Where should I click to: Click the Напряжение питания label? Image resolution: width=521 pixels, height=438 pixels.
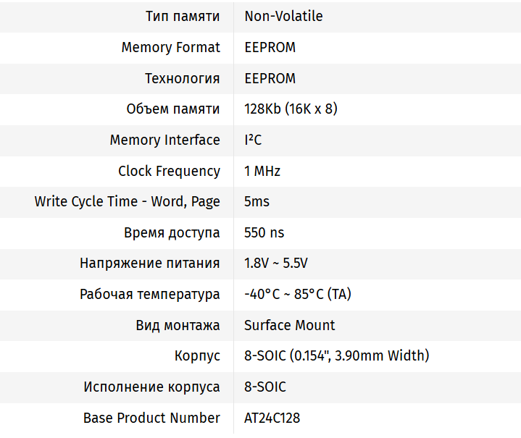149,263
